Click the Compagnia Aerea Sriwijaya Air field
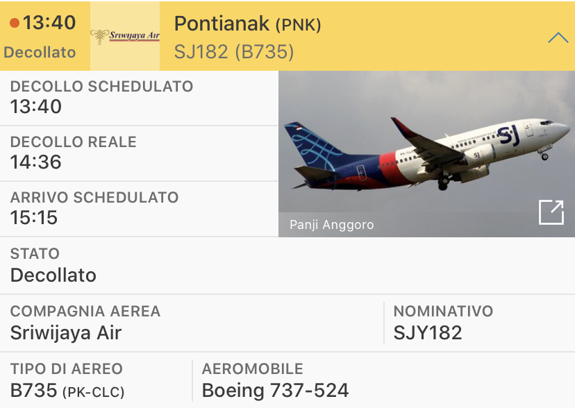Image resolution: width=575 pixels, height=408 pixels. (191, 323)
